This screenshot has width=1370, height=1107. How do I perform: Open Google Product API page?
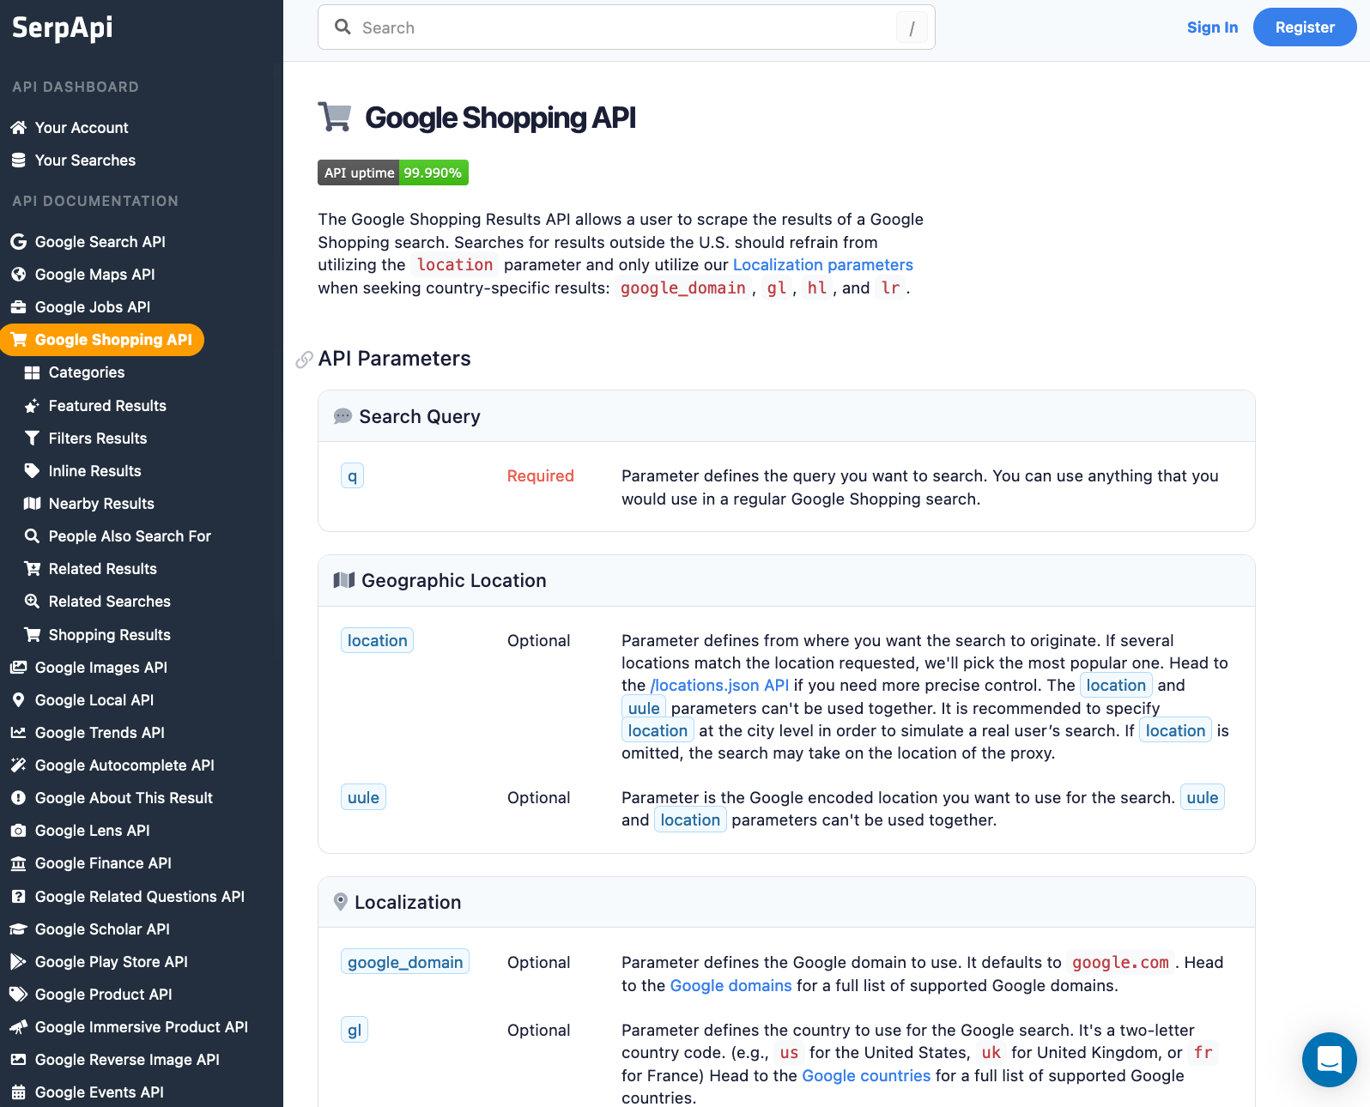[103, 995]
